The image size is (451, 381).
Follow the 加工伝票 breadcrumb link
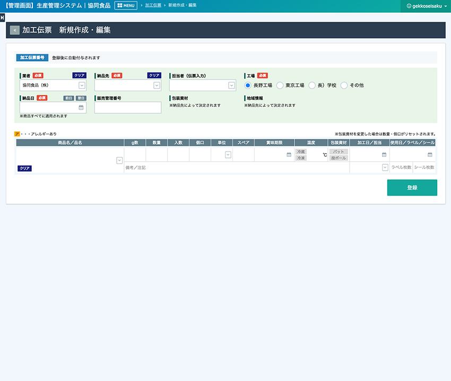click(x=153, y=5)
